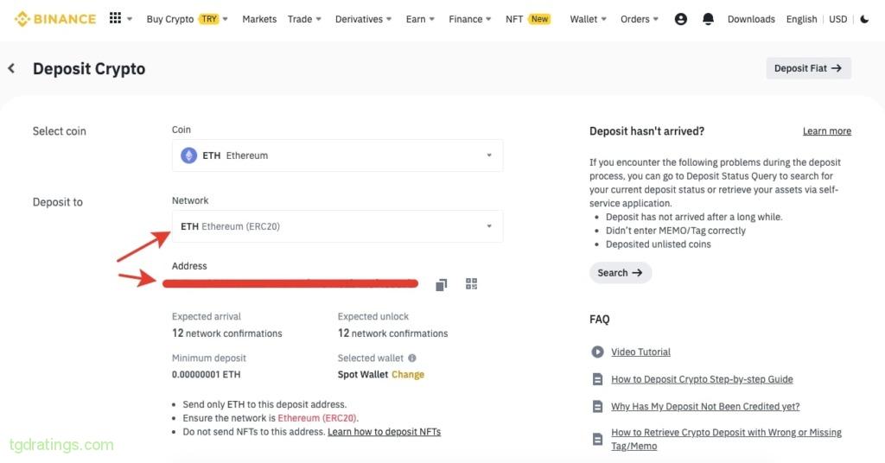The height and width of the screenshot is (463, 885).
Task: Click the Video Tutorial play icon
Action: tap(597, 352)
